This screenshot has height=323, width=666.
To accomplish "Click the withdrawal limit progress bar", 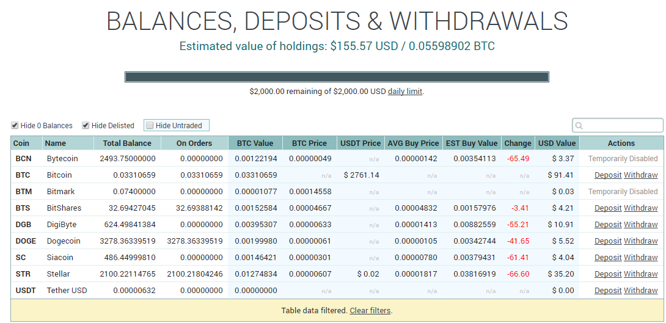I will click(337, 77).
